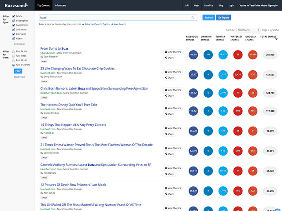Click View Sharers for From Bump to Buzz
This screenshot has width=282, height=211.
pos(173,52)
